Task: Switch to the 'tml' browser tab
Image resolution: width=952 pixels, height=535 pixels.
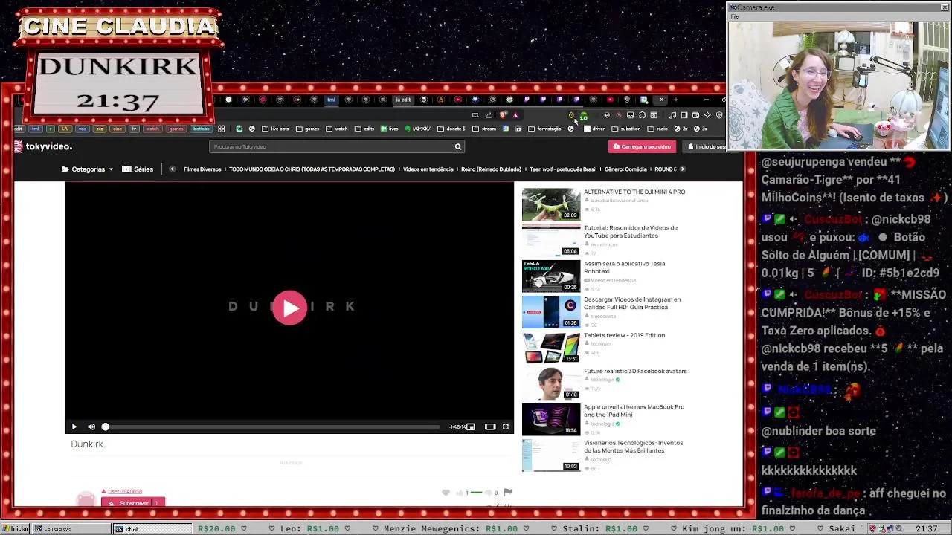Action: pyautogui.click(x=331, y=100)
